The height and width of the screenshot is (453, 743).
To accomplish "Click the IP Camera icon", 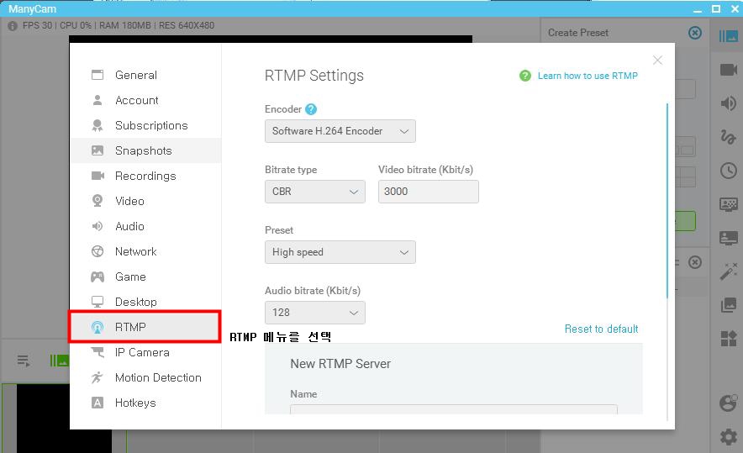I will (x=97, y=352).
